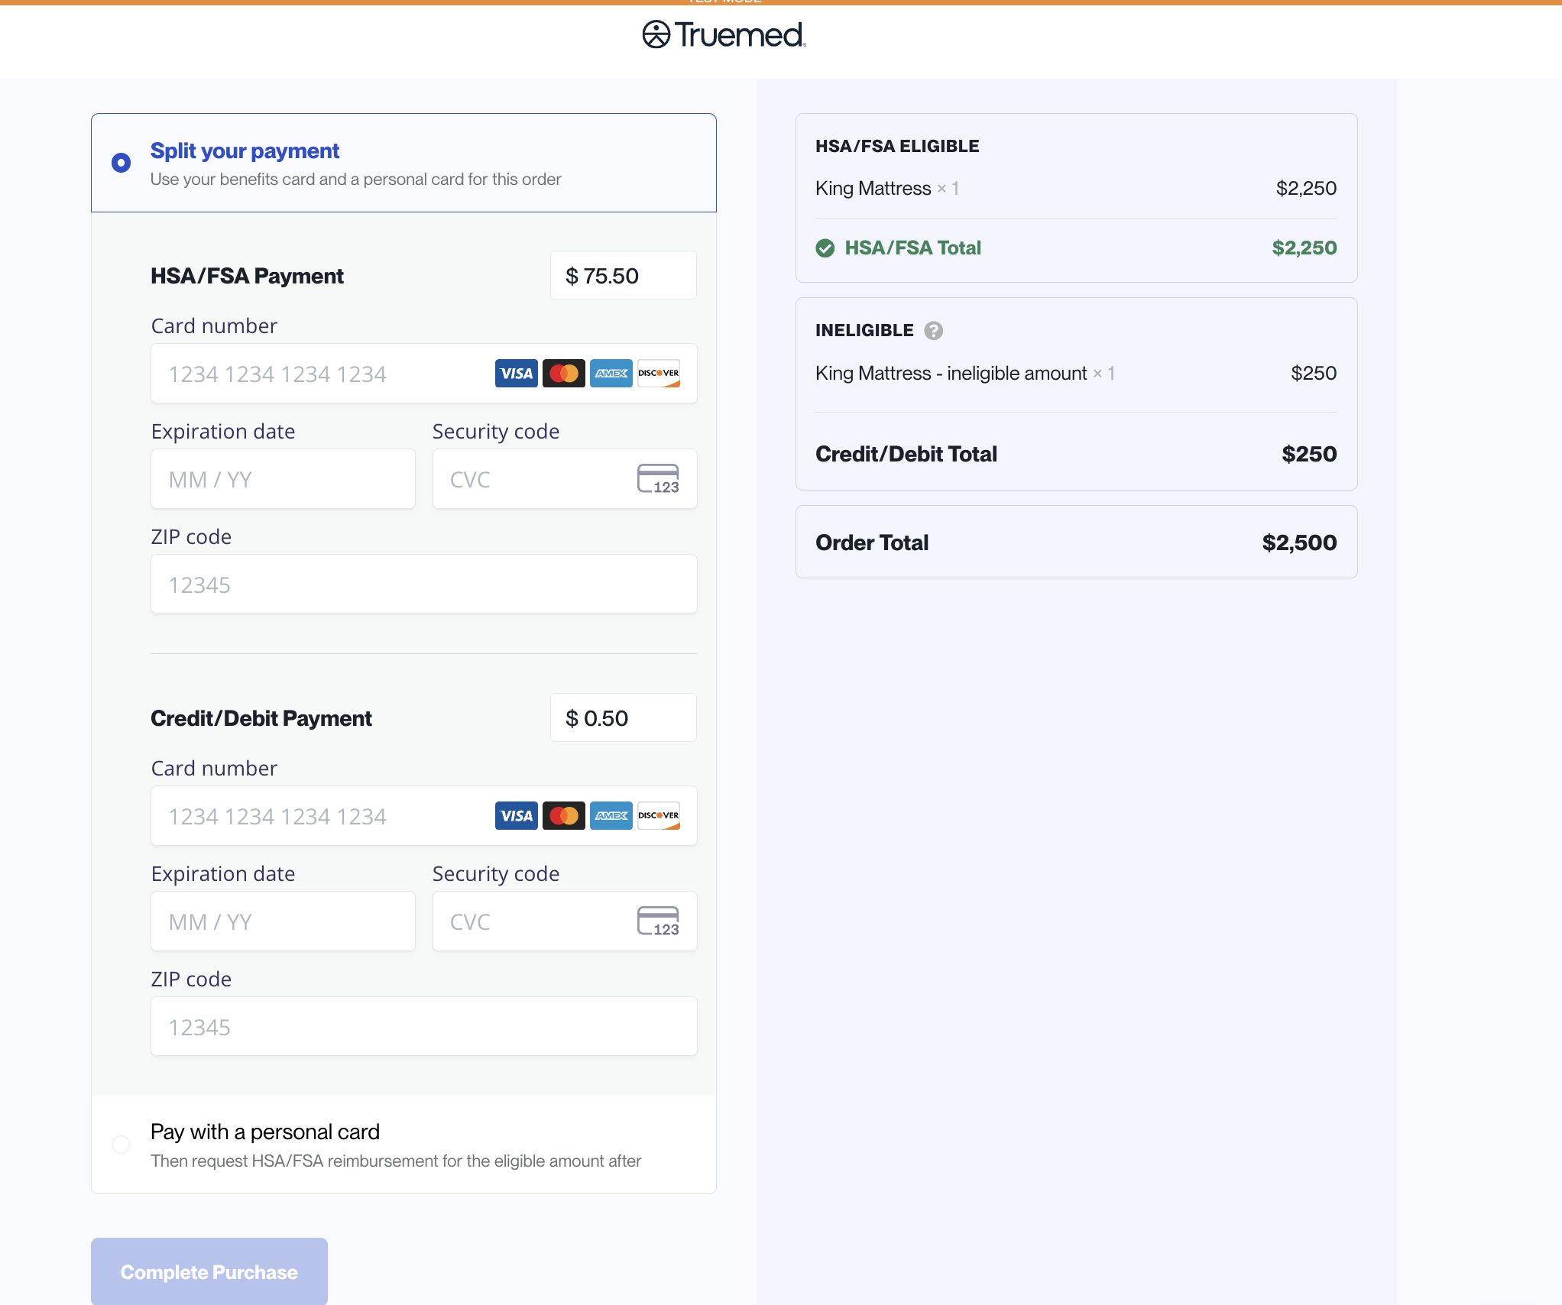Viewport: 1562px width, 1305px height.
Task: Click the HSA/FSA ZIP code input
Action: click(x=423, y=584)
